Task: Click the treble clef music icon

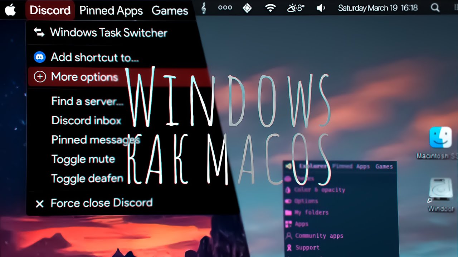Action: (204, 8)
